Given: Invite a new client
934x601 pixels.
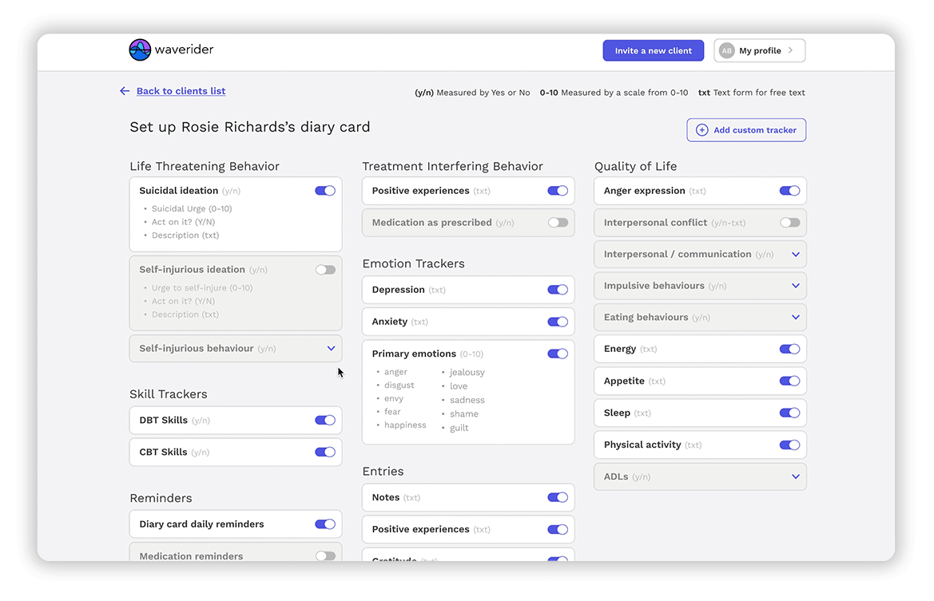Looking at the screenshot, I should pos(653,50).
